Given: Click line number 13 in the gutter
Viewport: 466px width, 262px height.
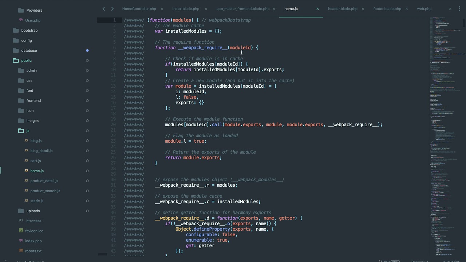Looking at the screenshot, I should click(x=113, y=86).
